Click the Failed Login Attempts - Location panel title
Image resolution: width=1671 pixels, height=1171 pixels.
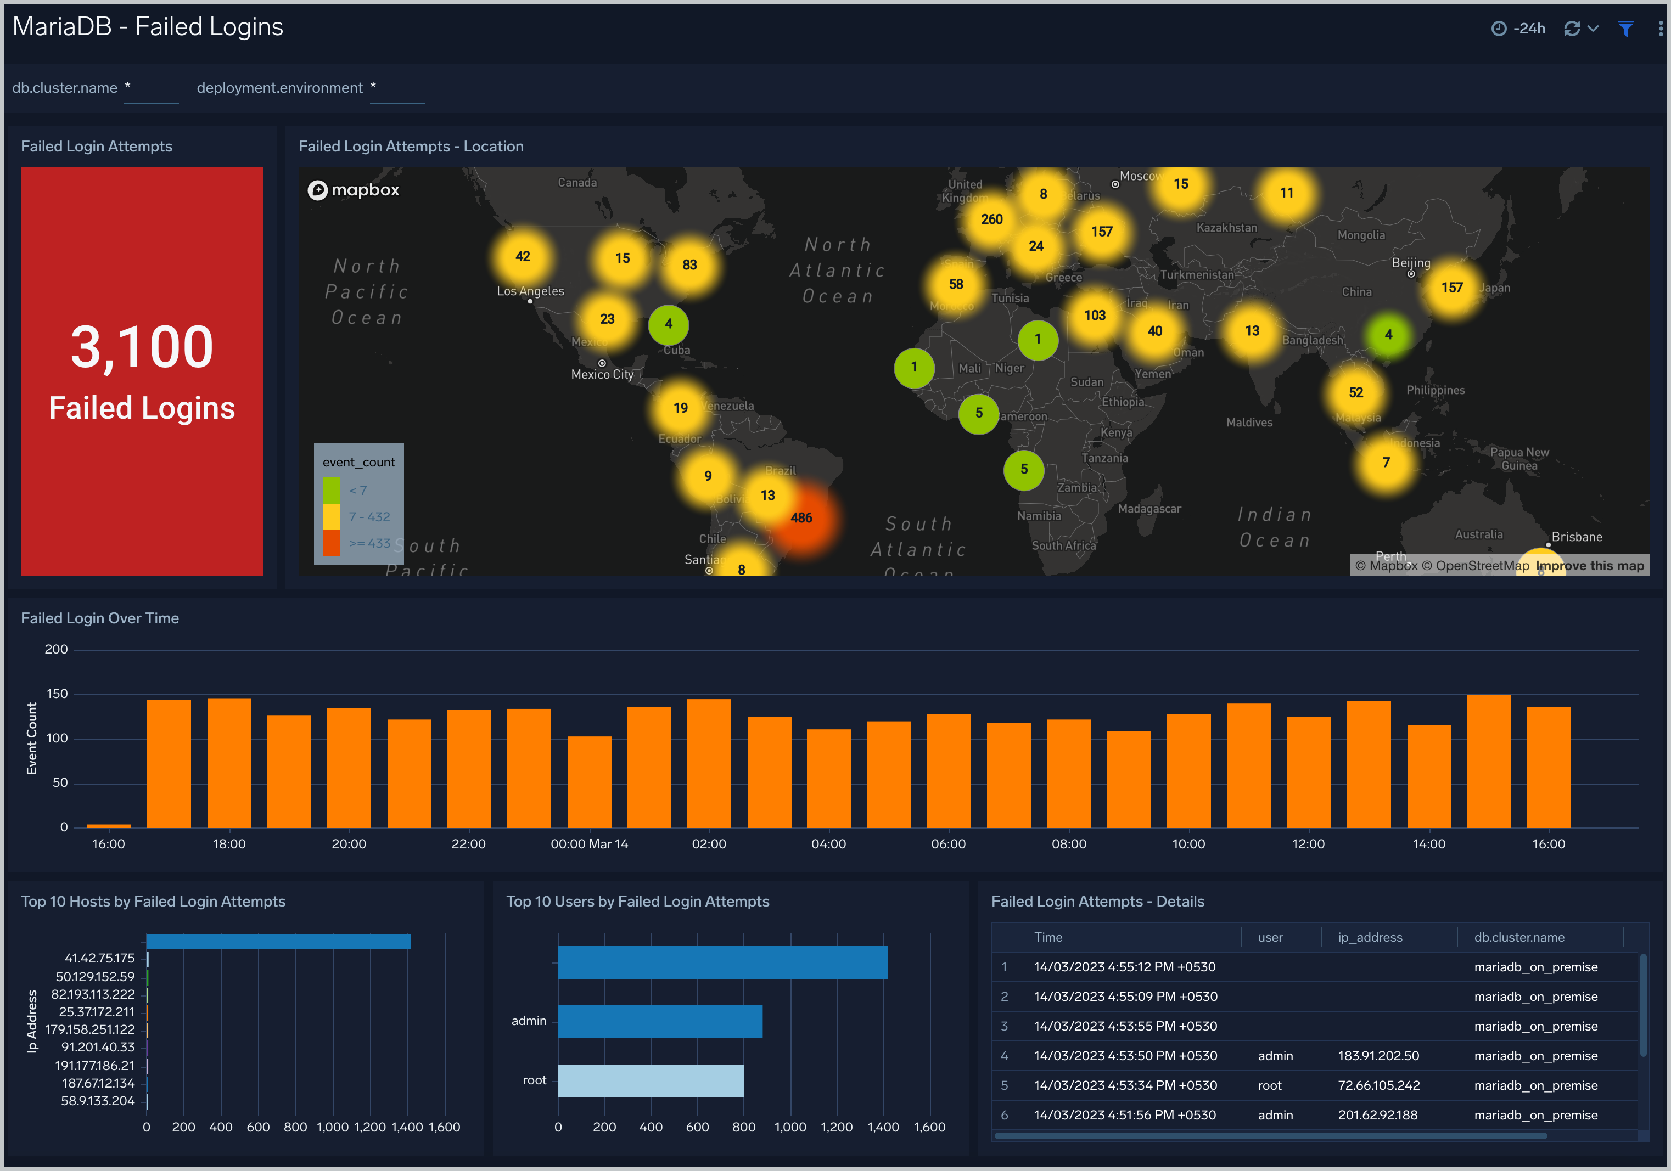point(411,146)
